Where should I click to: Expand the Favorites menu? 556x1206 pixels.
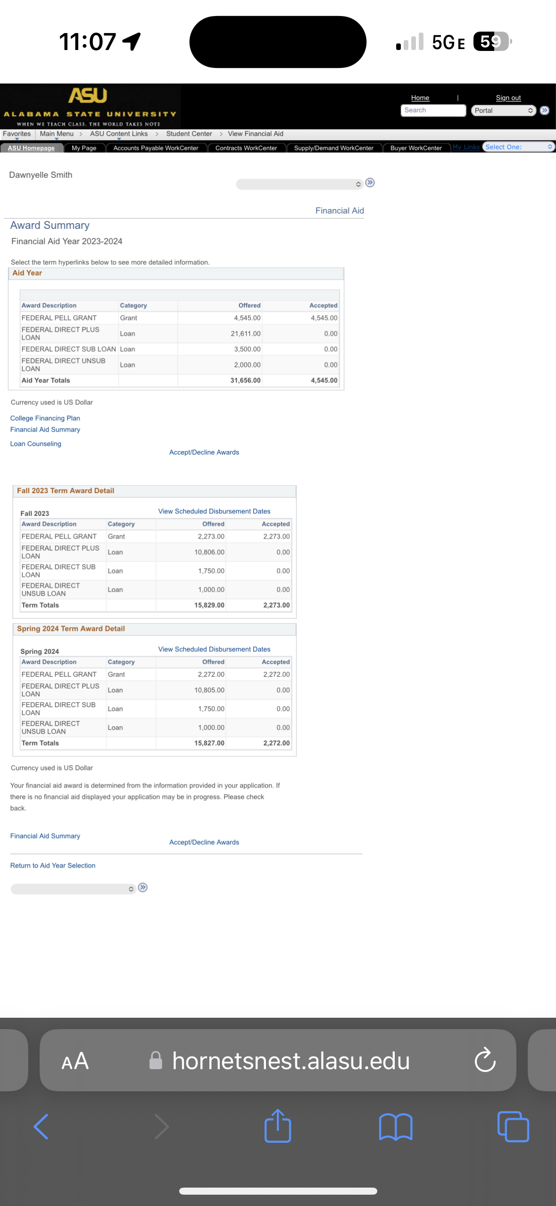[17, 134]
